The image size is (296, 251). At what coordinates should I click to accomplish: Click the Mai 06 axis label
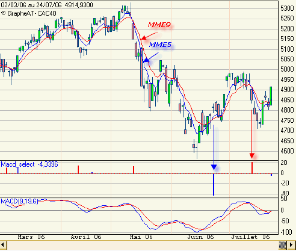141,237
